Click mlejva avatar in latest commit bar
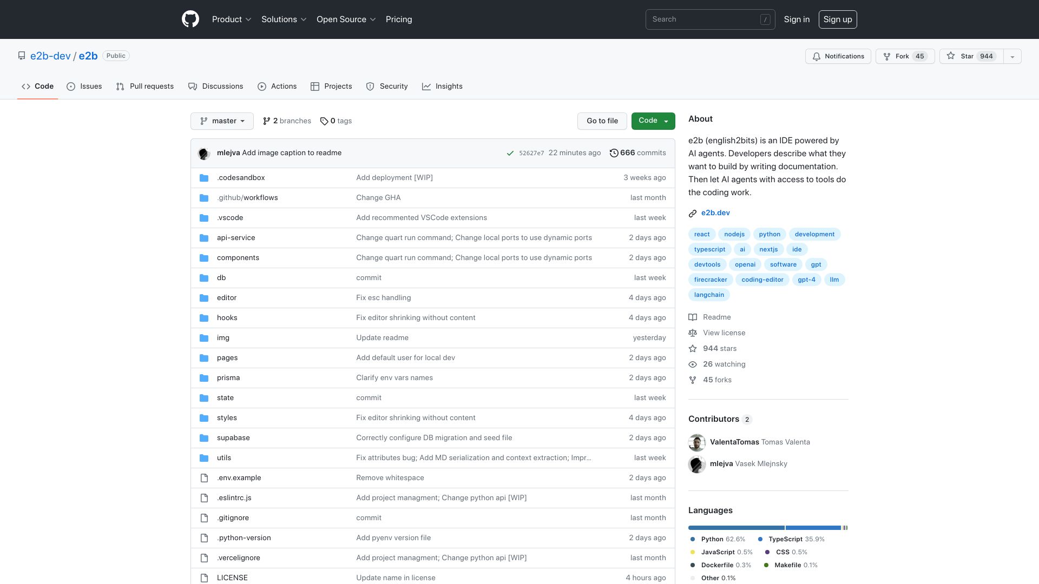1039x584 pixels. pos(204,153)
